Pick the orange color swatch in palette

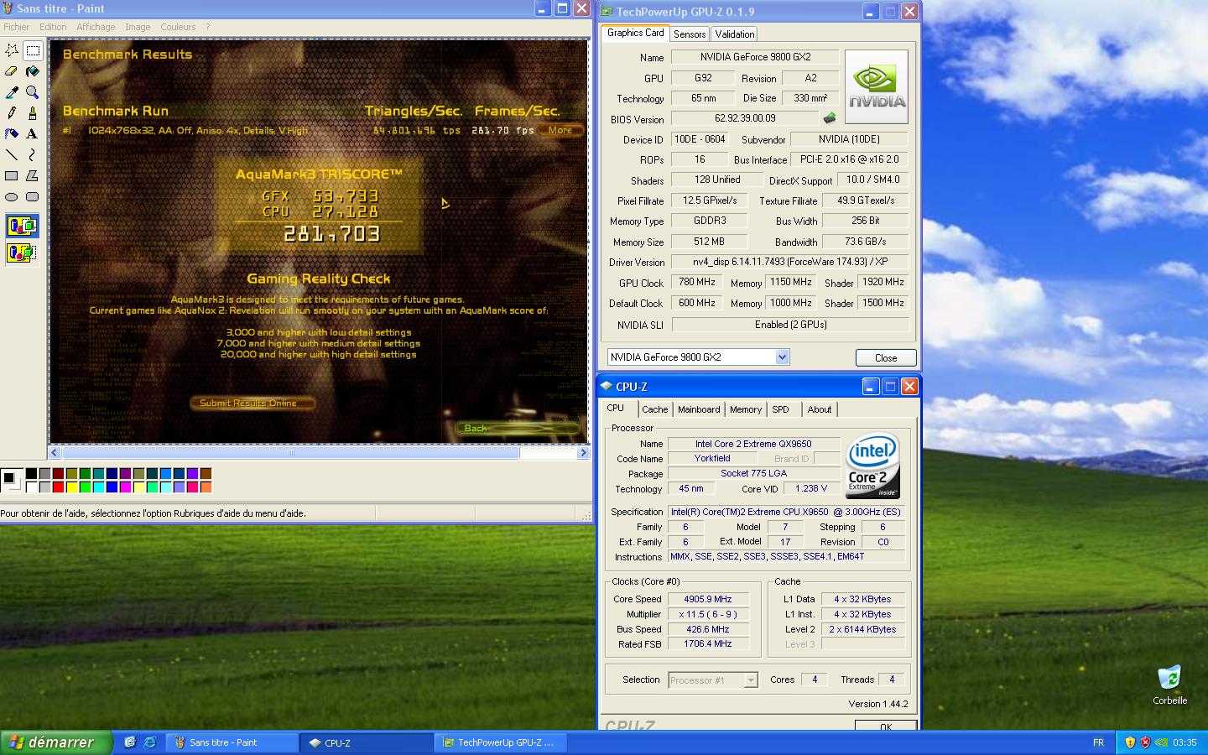pos(206,487)
